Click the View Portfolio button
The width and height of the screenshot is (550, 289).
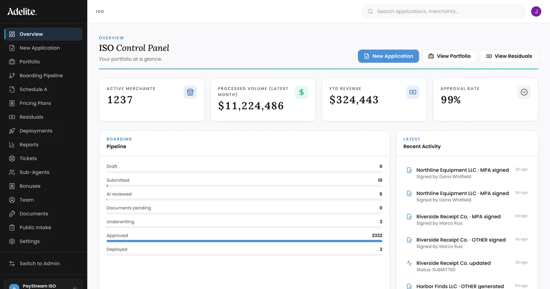click(449, 56)
